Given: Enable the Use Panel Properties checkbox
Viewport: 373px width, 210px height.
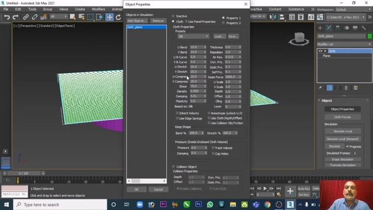Looking at the screenshot, I should [186, 22].
